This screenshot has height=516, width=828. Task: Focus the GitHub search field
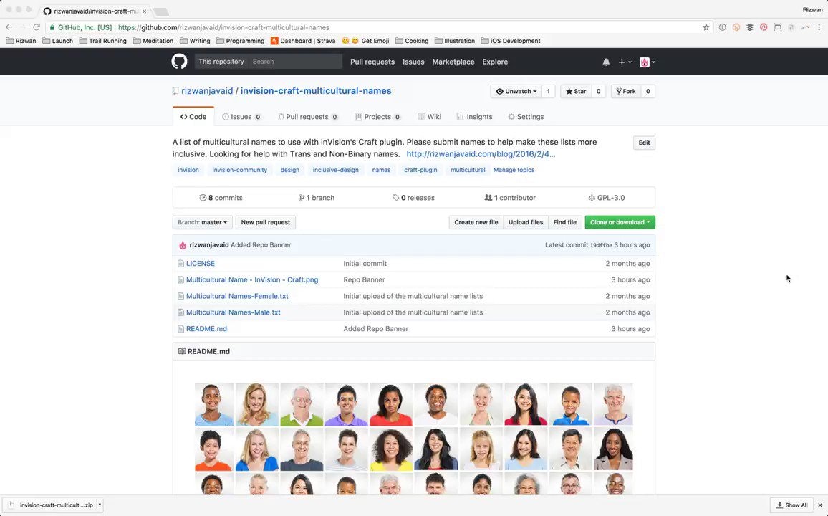point(296,62)
